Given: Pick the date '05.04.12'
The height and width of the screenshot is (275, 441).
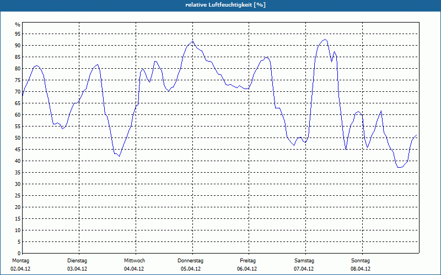Looking at the screenshot, I should pyautogui.click(x=191, y=269).
